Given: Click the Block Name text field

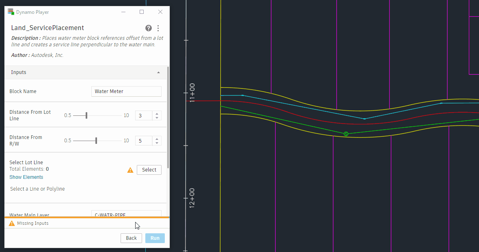Looking at the screenshot, I should coord(126,91).
